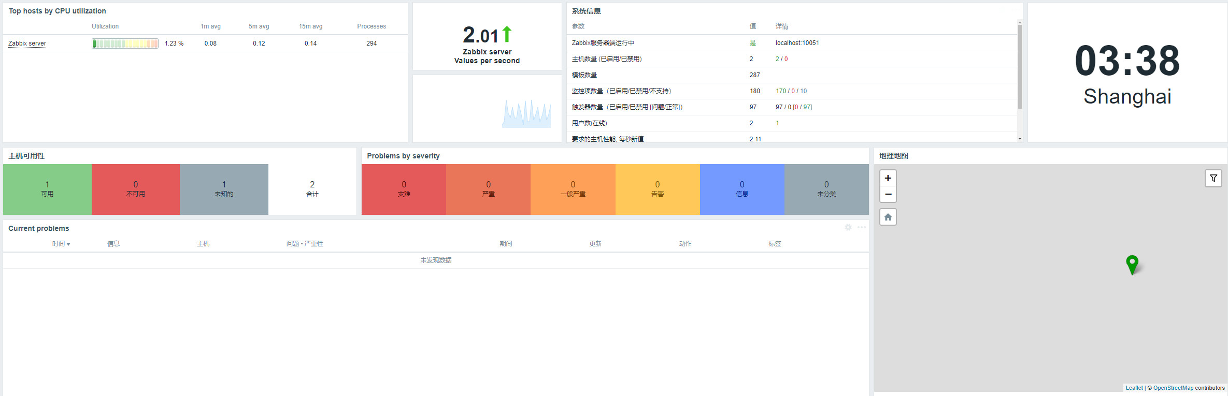Select the information severity blue tile
This screenshot has height=396, width=1228.
(742, 189)
